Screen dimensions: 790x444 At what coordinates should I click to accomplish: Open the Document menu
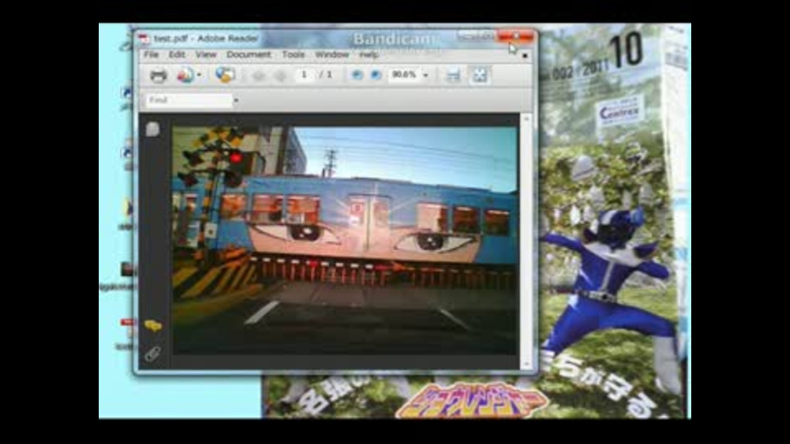(249, 54)
